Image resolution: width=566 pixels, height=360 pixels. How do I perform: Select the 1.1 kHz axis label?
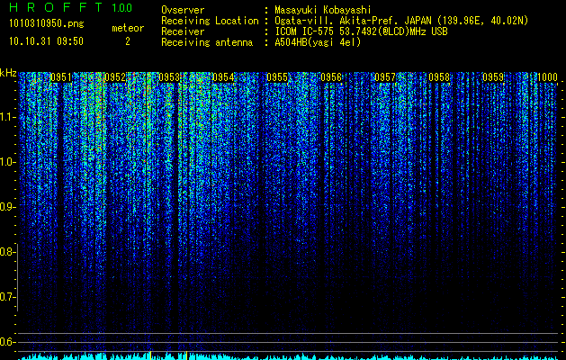[7, 117]
